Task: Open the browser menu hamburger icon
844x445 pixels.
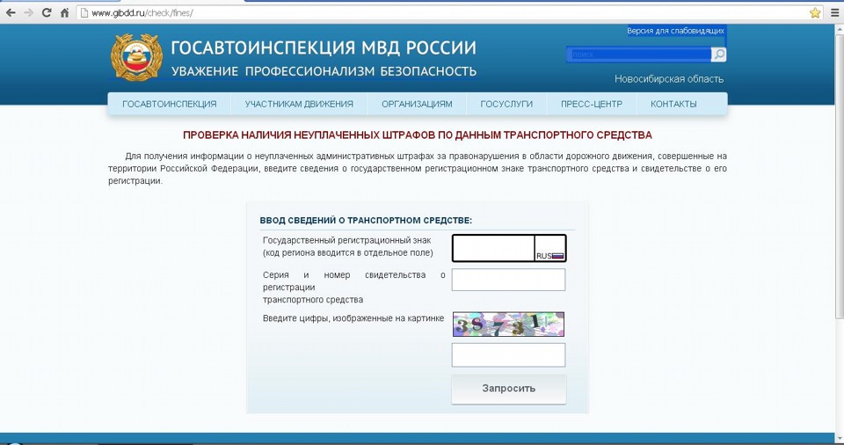Action: (x=835, y=12)
